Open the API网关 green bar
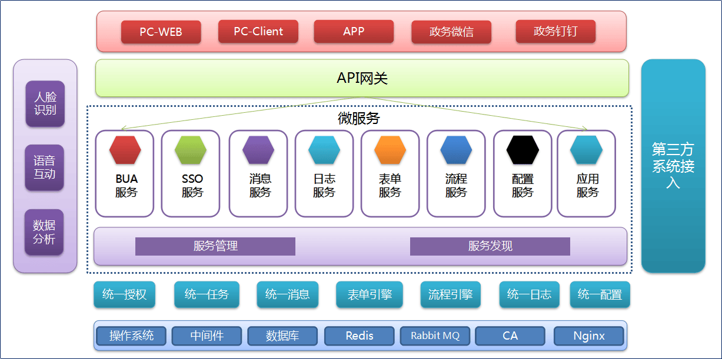The width and height of the screenshot is (722, 359). 362,78
